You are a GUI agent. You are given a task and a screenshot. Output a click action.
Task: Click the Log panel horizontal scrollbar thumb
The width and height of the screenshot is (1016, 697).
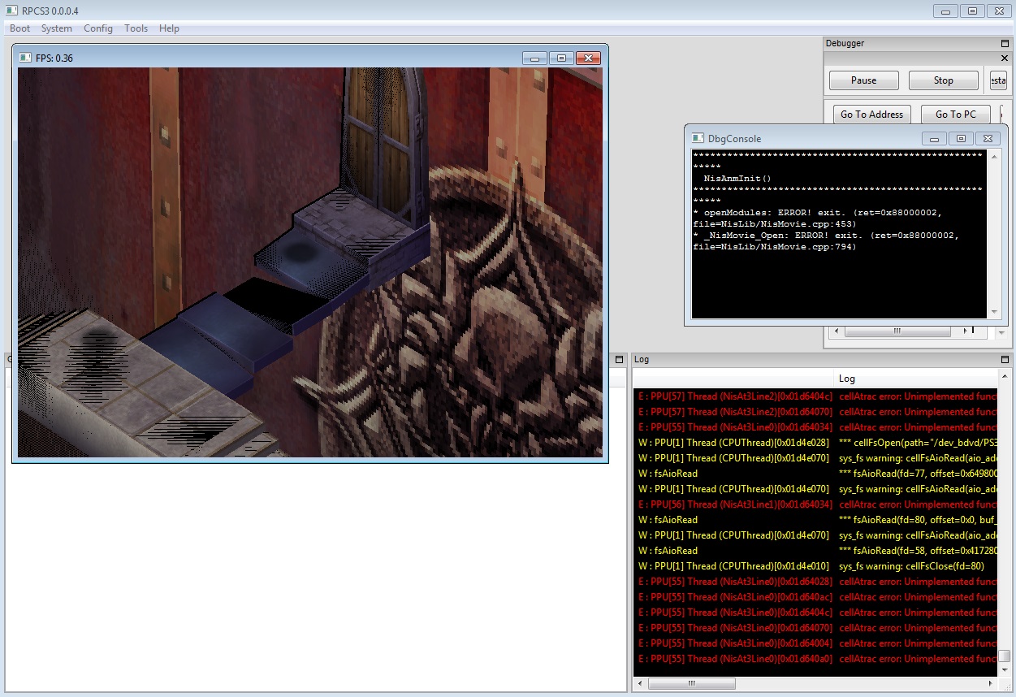pyautogui.click(x=691, y=684)
